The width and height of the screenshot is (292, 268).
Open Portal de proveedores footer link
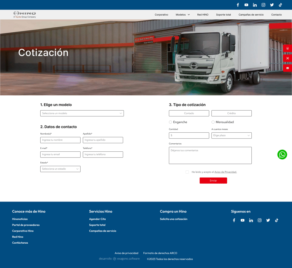pos(26,225)
